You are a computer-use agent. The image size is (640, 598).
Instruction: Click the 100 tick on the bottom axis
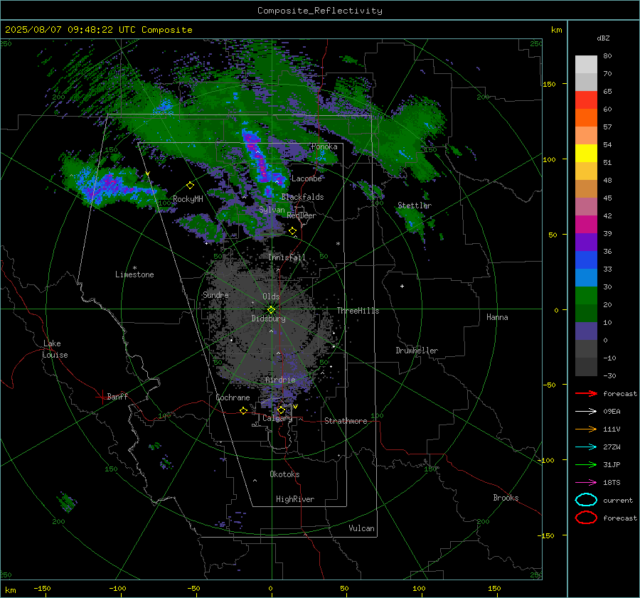(x=419, y=588)
